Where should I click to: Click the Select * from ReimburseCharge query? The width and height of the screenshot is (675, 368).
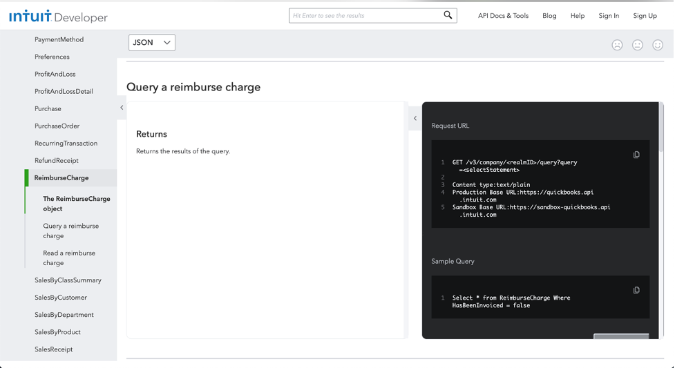[511, 301]
